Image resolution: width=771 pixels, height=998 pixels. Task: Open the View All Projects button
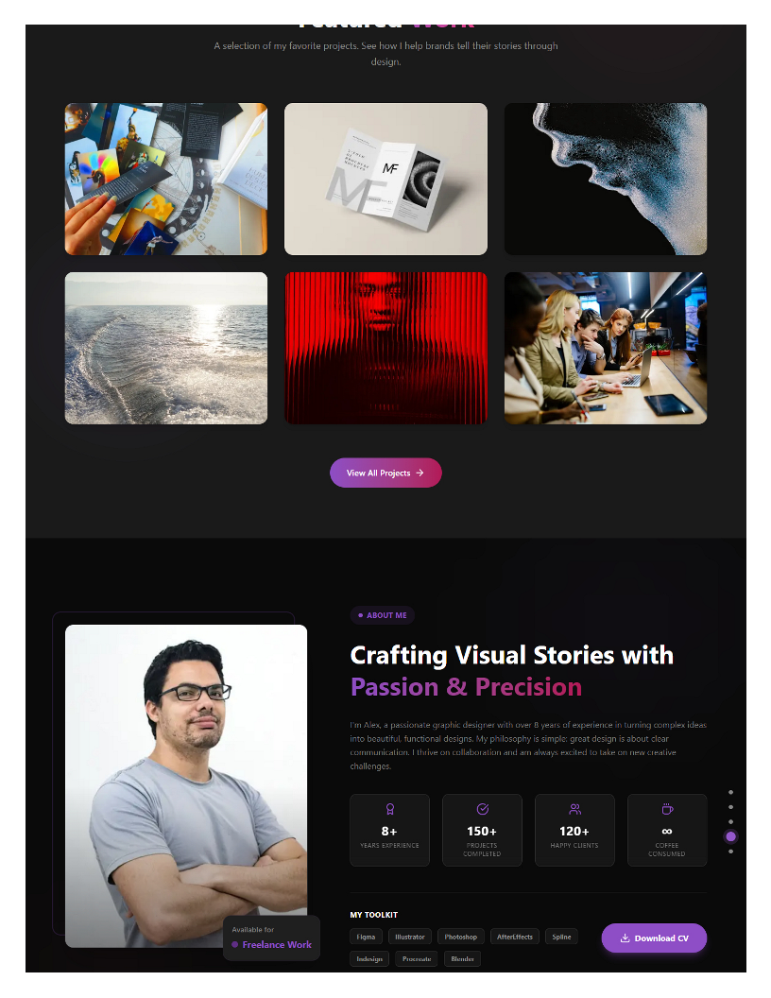click(385, 473)
